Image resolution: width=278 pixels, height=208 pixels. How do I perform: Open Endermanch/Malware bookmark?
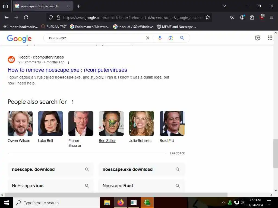[x=90, y=27]
